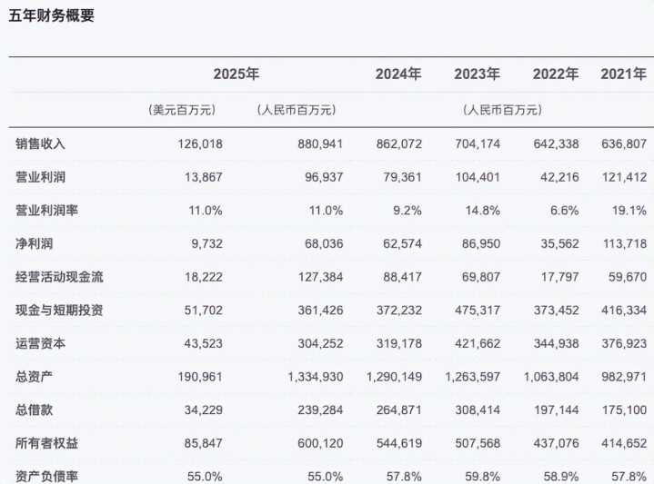This screenshot has height=484, width=654.
Task: Click the 净利润 row label
Action: pos(35,243)
